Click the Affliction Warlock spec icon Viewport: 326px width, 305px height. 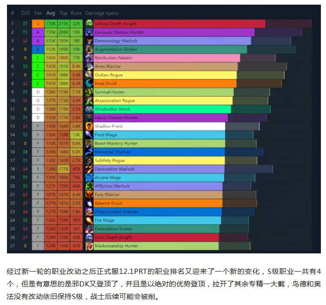pos(90,186)
